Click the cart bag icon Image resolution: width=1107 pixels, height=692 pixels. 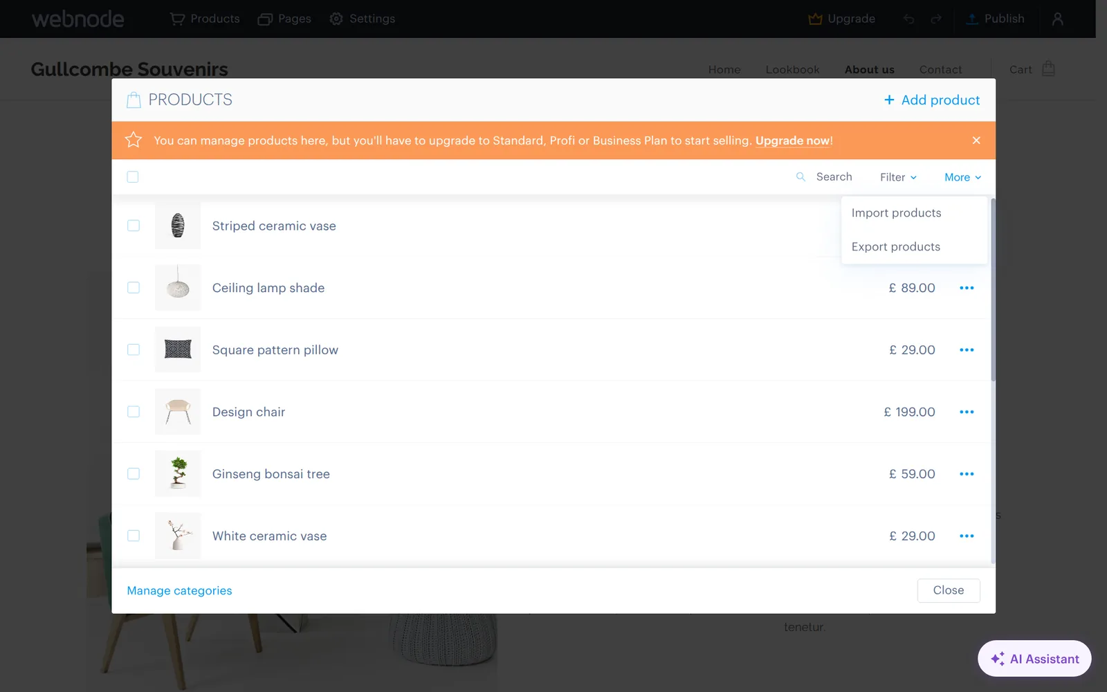[1048, 69]
